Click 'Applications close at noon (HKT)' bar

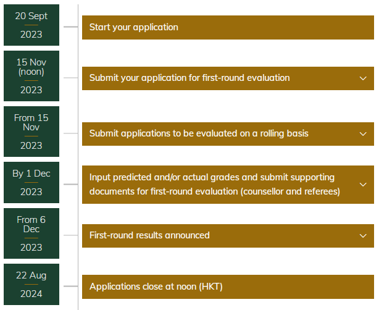(228, 287)
